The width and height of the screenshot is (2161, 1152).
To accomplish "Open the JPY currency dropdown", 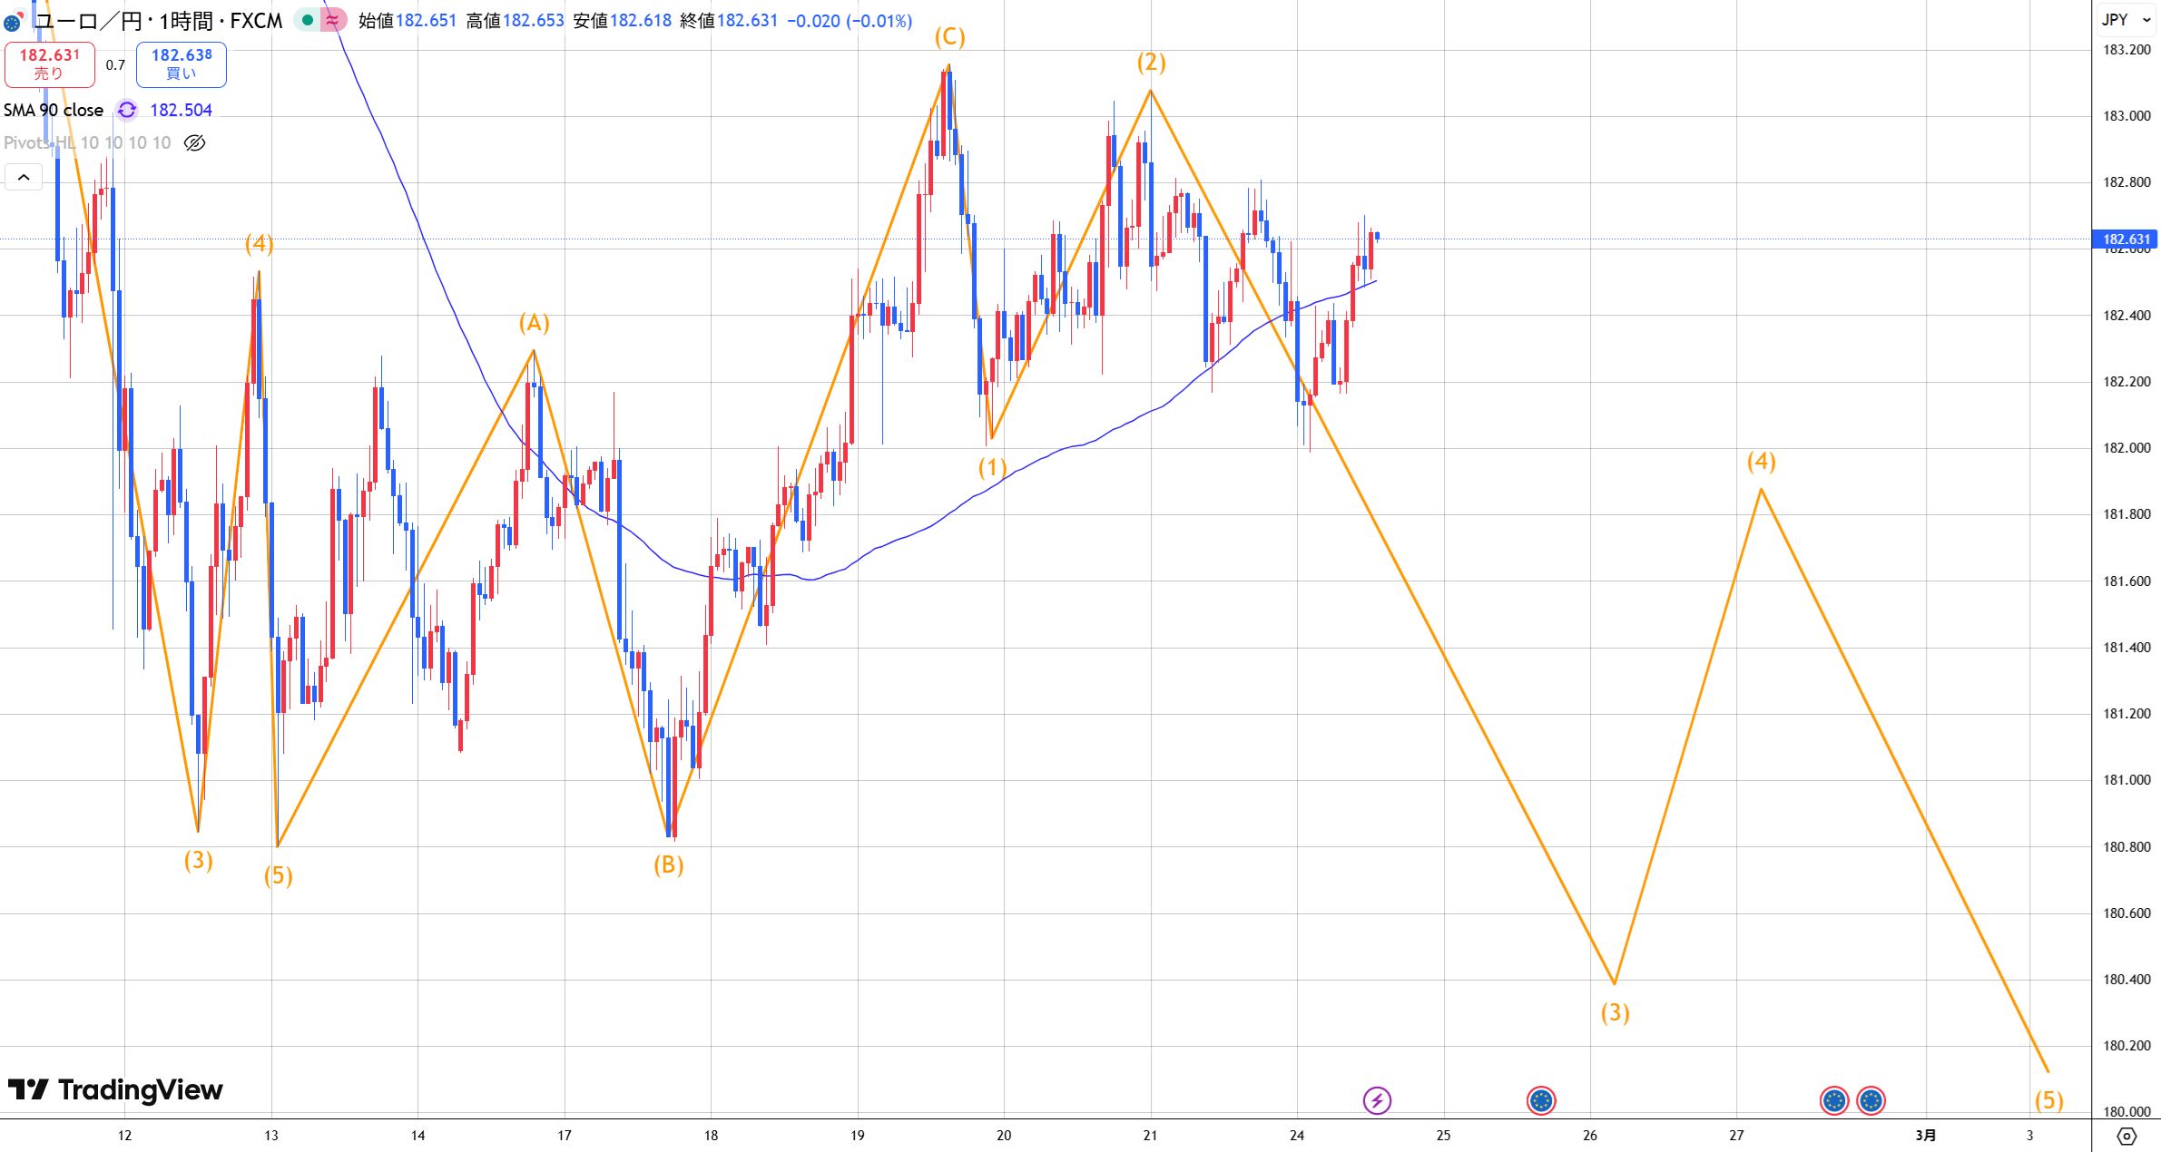I will pos(2126,19).
